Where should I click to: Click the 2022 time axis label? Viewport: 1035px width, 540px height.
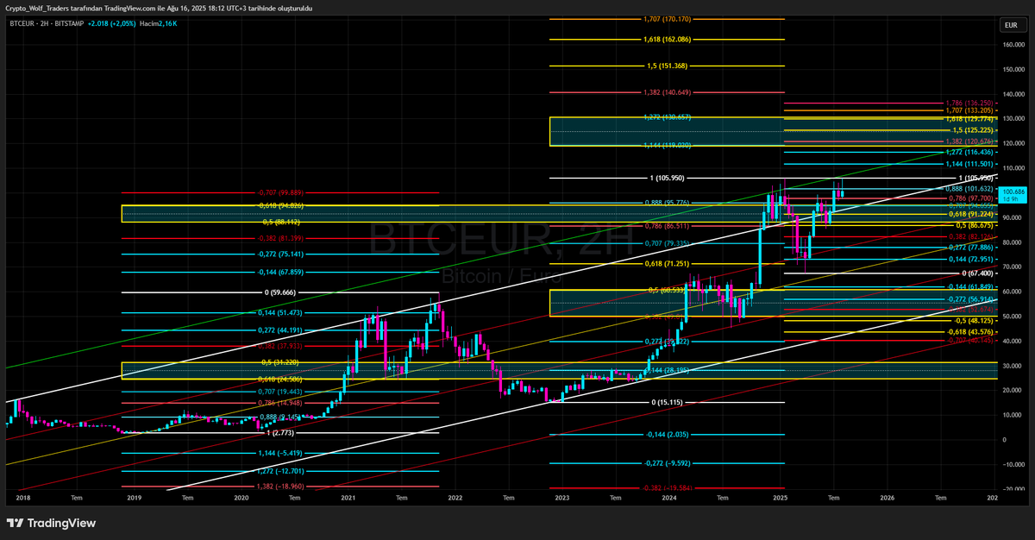(455, 498)
